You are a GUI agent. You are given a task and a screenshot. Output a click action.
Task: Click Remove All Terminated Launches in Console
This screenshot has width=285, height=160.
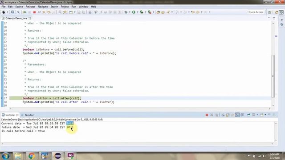pyautogui.click(x=216, y=115)
